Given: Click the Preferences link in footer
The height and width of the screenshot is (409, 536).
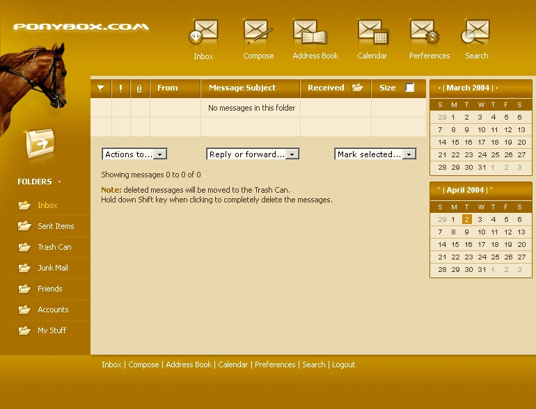Looking at the screenshot, I should click(x=275, y=364).
